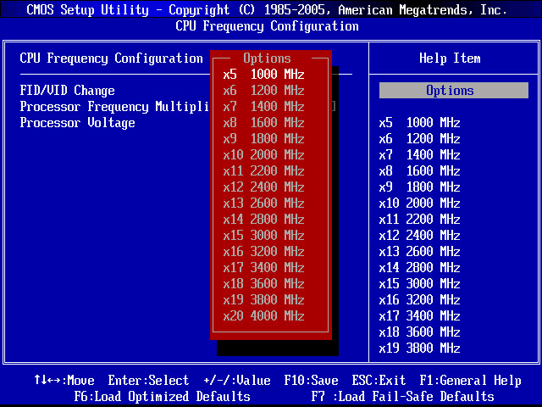Click the Options popup title
The image size is (542, 407).
pyautogui.click(x=267, y=59)
